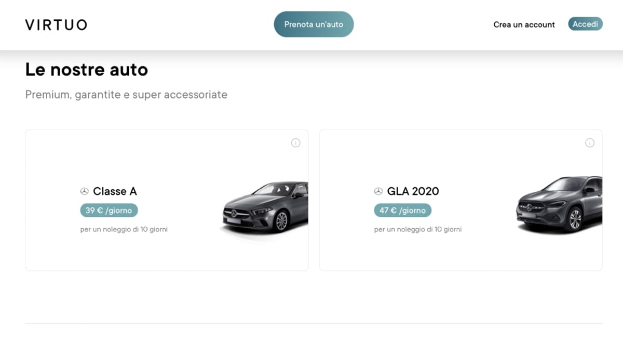623x340 pixels.
Task: Click the Accedi button
Action: [585, 24]
